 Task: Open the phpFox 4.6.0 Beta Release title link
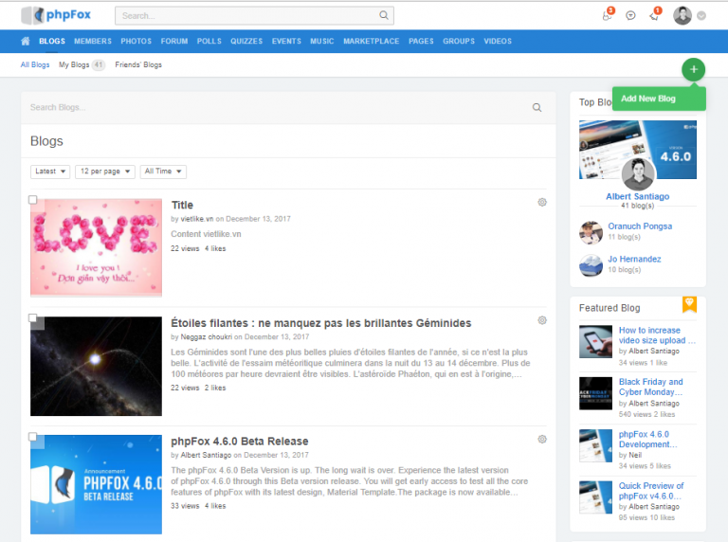click(x=240, y=442)
